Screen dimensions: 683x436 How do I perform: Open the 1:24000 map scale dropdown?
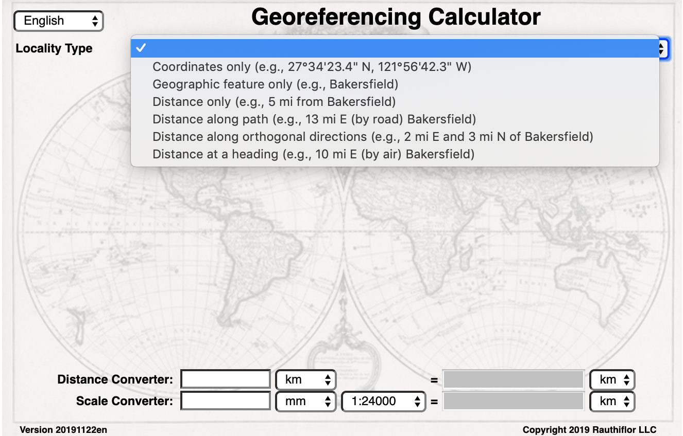point(384,402)
